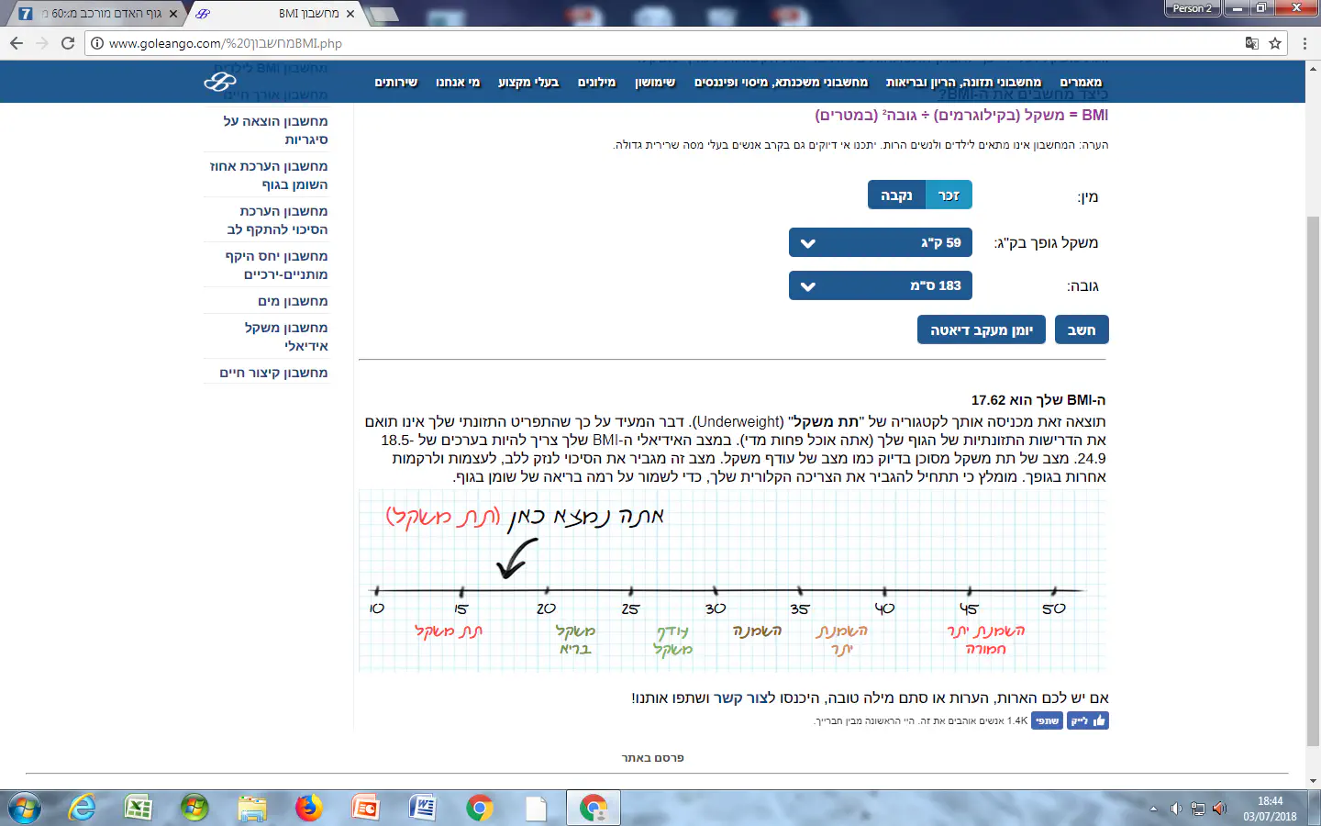The height and width of the screenshot is (826, 1321).
Task: Open the מילונים navigation menu item
Action: pyautogui.click(x=596, y=83)
